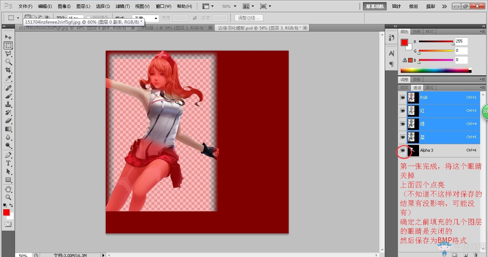Select the Horizontal Type tool

8,163
